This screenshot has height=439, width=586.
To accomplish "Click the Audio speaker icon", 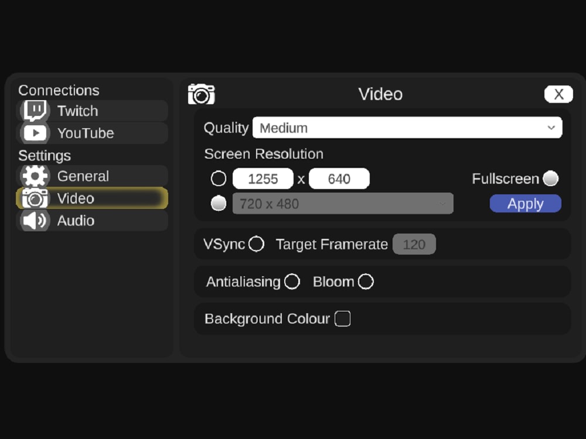I will pos(35,221).
